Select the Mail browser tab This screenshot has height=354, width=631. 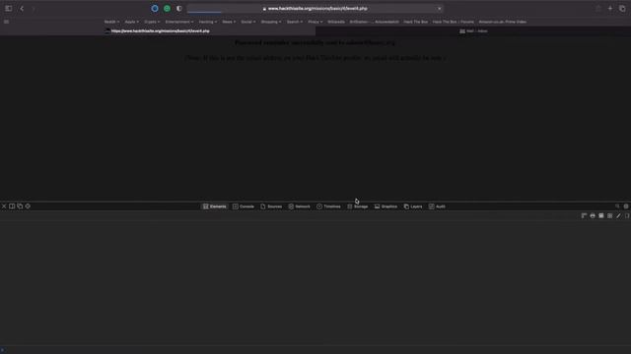coord(473,30)
